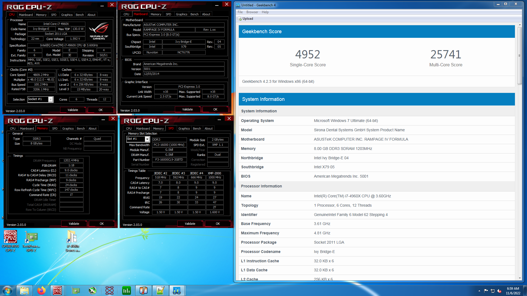Open Bench tab in the SPD window
This screenshot has width=527, height=296.
[x=197, y=129]
